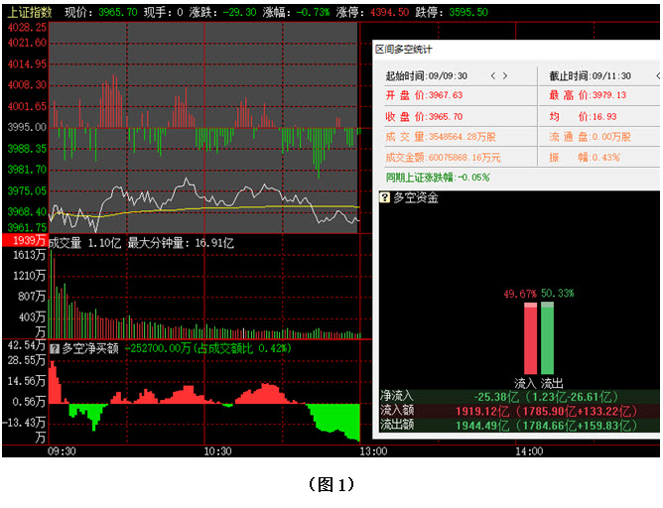Click the 起始时间 09/09:30 field
Viewport: 663px width, 508px height.
[434, 75]
